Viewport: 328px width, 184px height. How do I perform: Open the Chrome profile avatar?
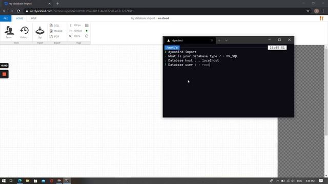point(317,11)
